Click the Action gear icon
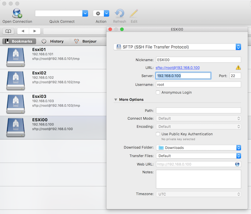Image resolution: width=251 pixels, height=214 pixels. [98, 13]
